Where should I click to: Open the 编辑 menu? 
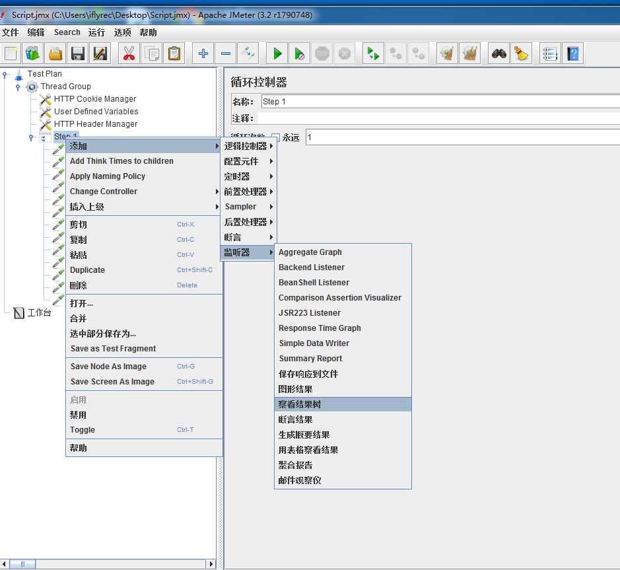tap(36, 32)
